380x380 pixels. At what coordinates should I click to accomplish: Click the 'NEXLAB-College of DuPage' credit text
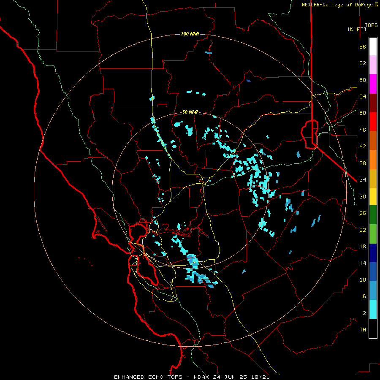(338, 5)
